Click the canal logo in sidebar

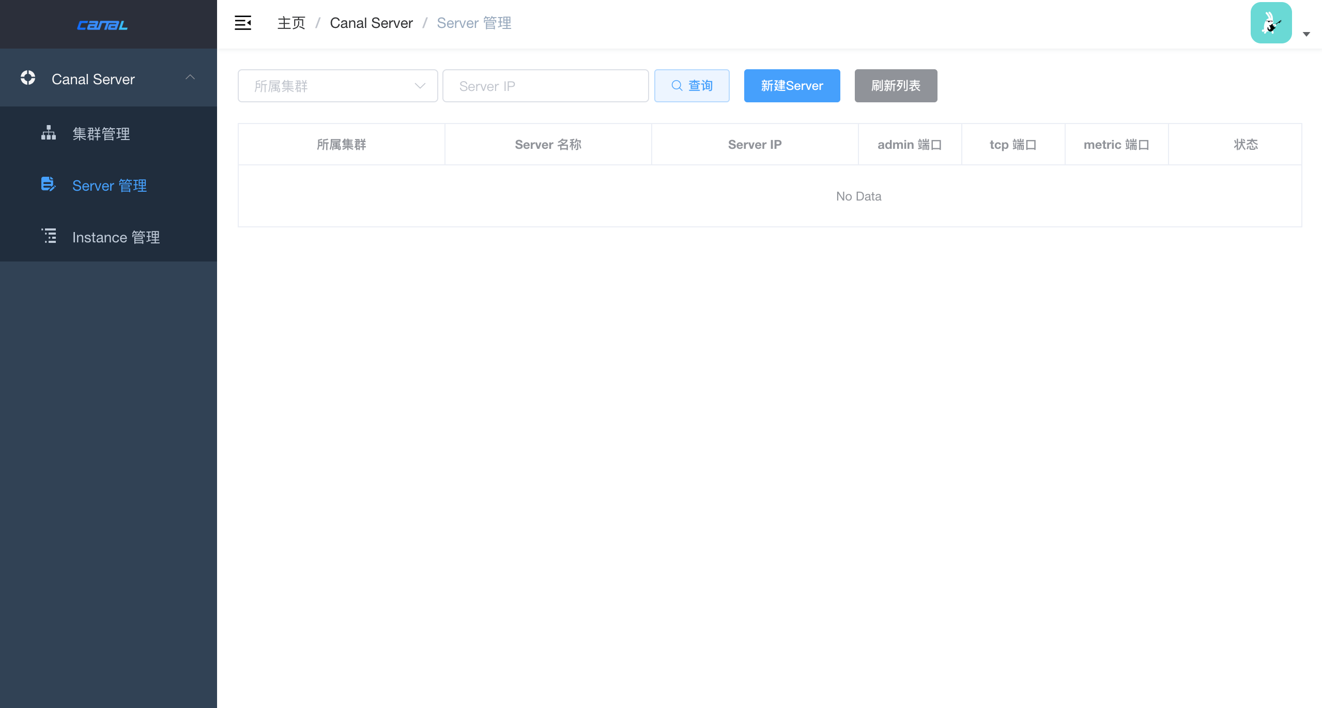[x=102, y=25]
